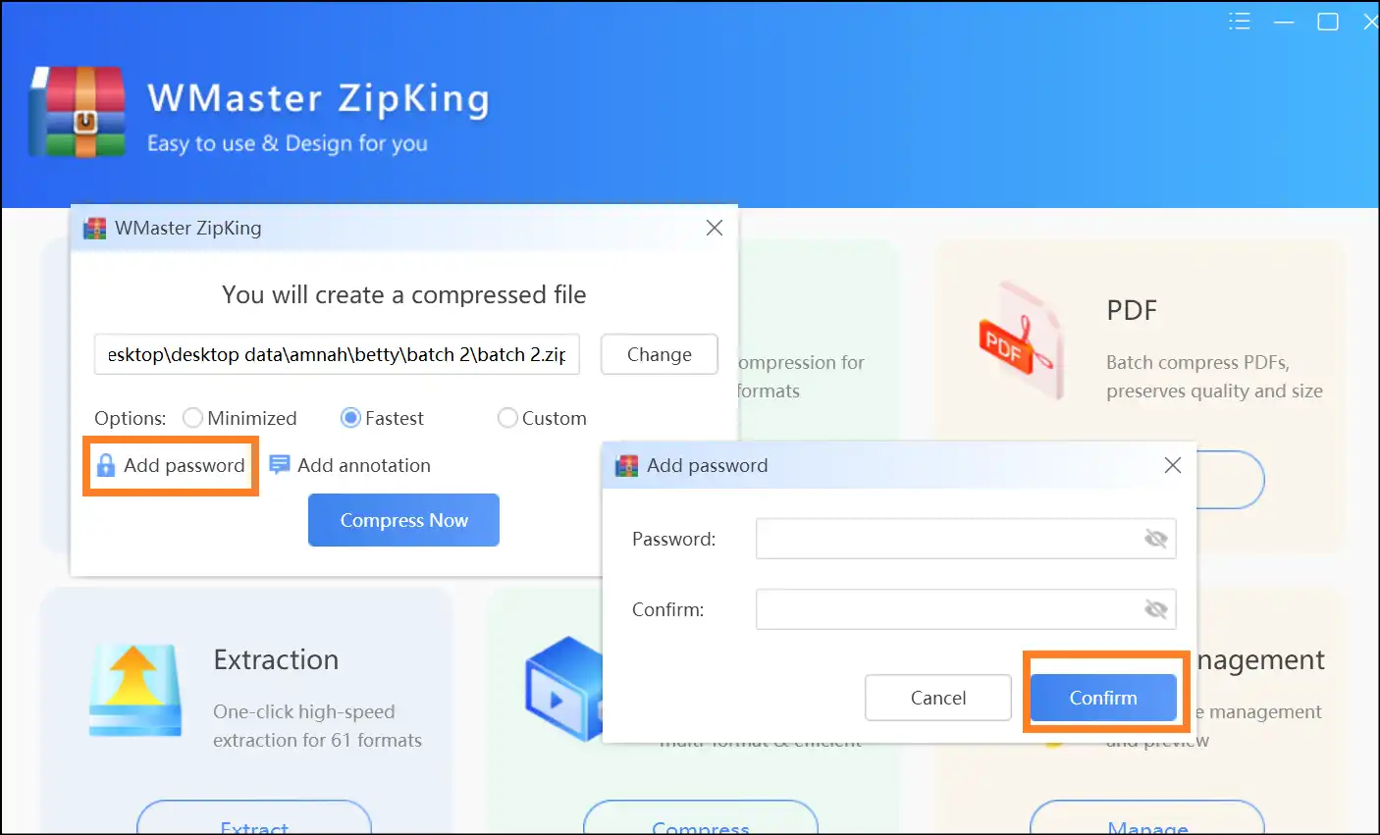Click the Extraction tray arrow icon
1380x835 pixels.
click(x=133, y=691)
